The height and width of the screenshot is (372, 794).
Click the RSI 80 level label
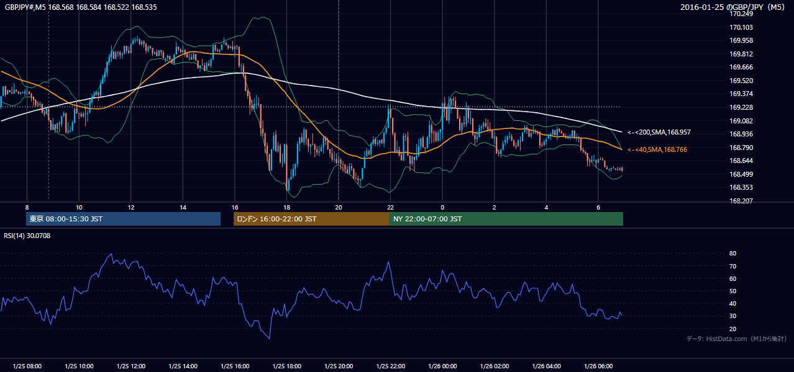733,254
